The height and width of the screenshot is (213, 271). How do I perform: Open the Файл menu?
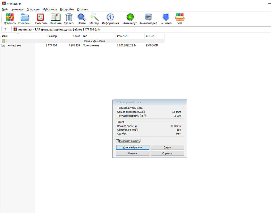(x=5, y=9)
